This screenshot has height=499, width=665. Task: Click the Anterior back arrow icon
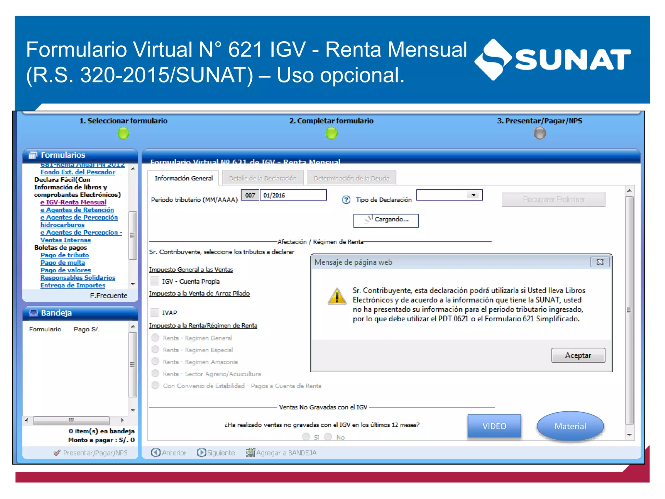156,453
